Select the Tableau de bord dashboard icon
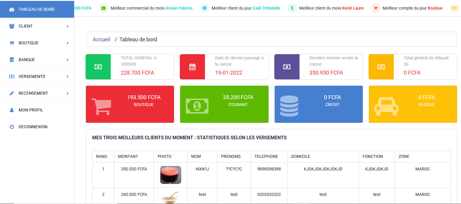 (x=12, y=9)
